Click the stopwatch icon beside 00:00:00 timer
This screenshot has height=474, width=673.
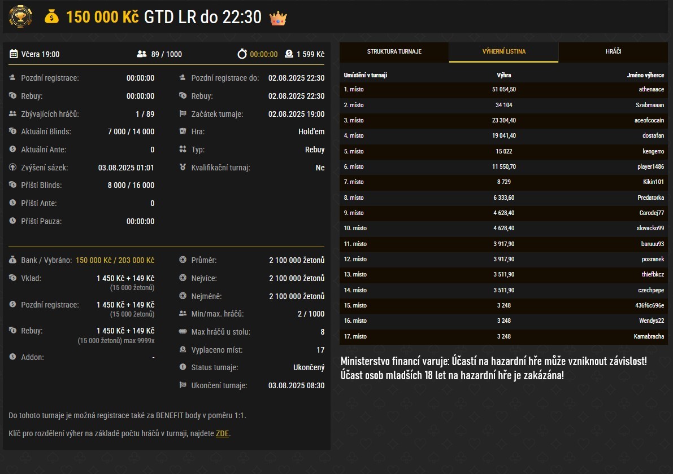pyautogui.click(x=242, y=54)
